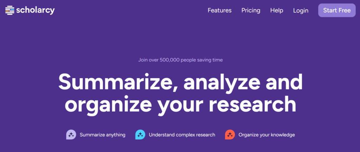Select Login in the navigation
The image size is (360, 152).
301,10
